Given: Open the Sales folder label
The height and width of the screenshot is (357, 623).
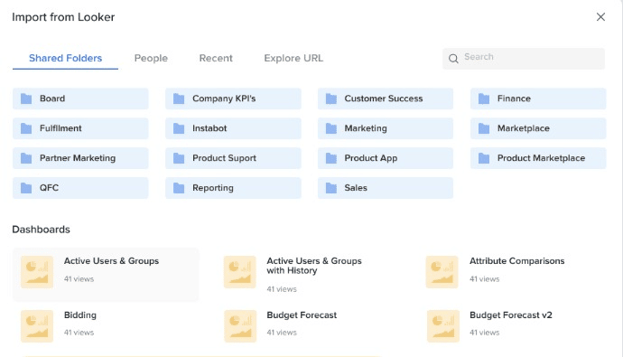Looking at the screenshot, I should [356, 188].
